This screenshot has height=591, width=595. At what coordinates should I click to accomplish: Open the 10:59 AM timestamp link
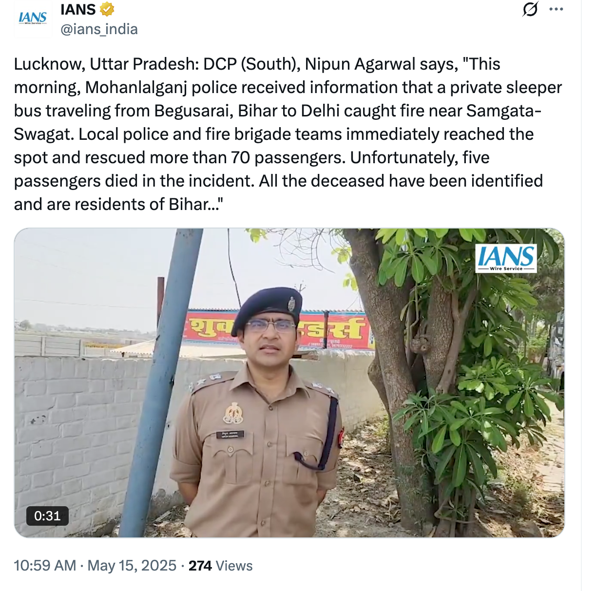pyautogui.click(x=45, y=566)
